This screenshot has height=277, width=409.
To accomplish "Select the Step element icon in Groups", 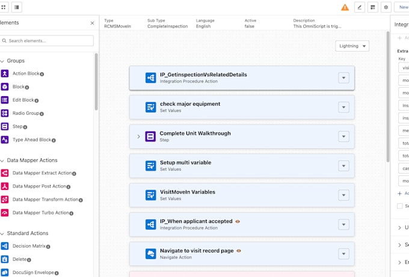I will [5, 126].
